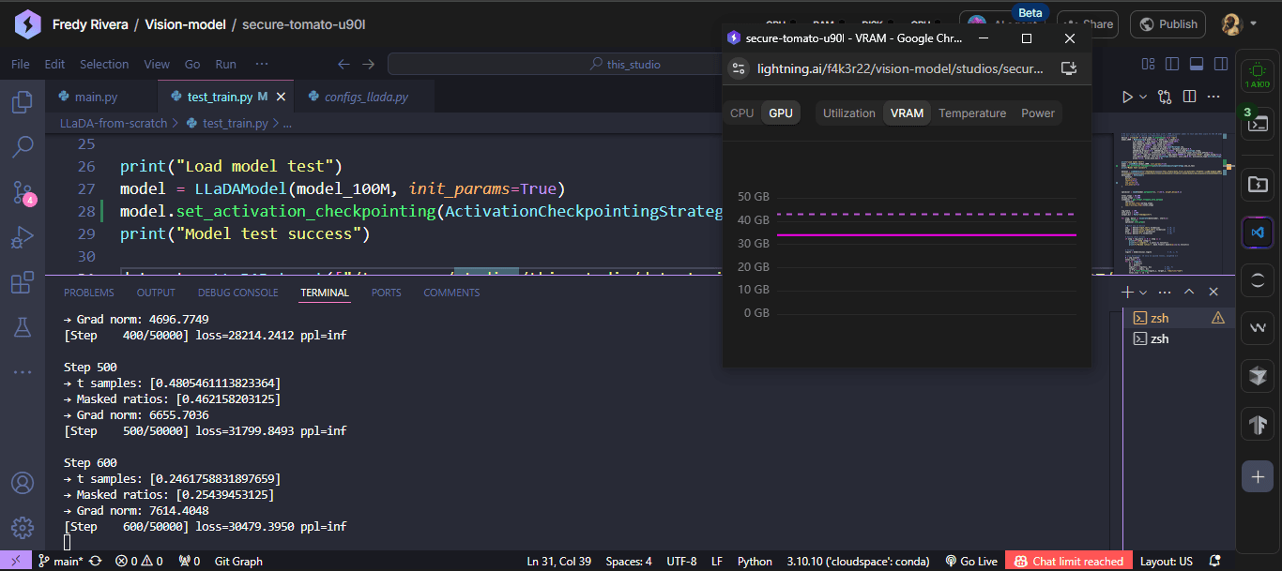Image resolution: width=1282 pixels, height=571 pixels.
Task: Select the Temperature tab in GPU monitor
Action: (971, 113)
